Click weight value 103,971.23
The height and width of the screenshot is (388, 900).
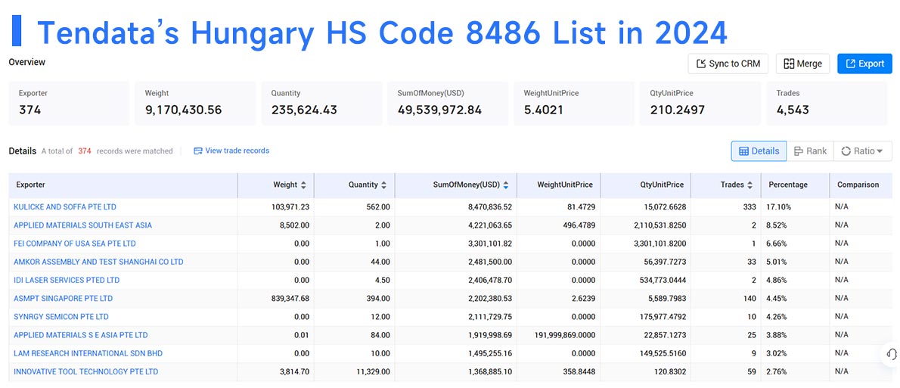point(289,206)
